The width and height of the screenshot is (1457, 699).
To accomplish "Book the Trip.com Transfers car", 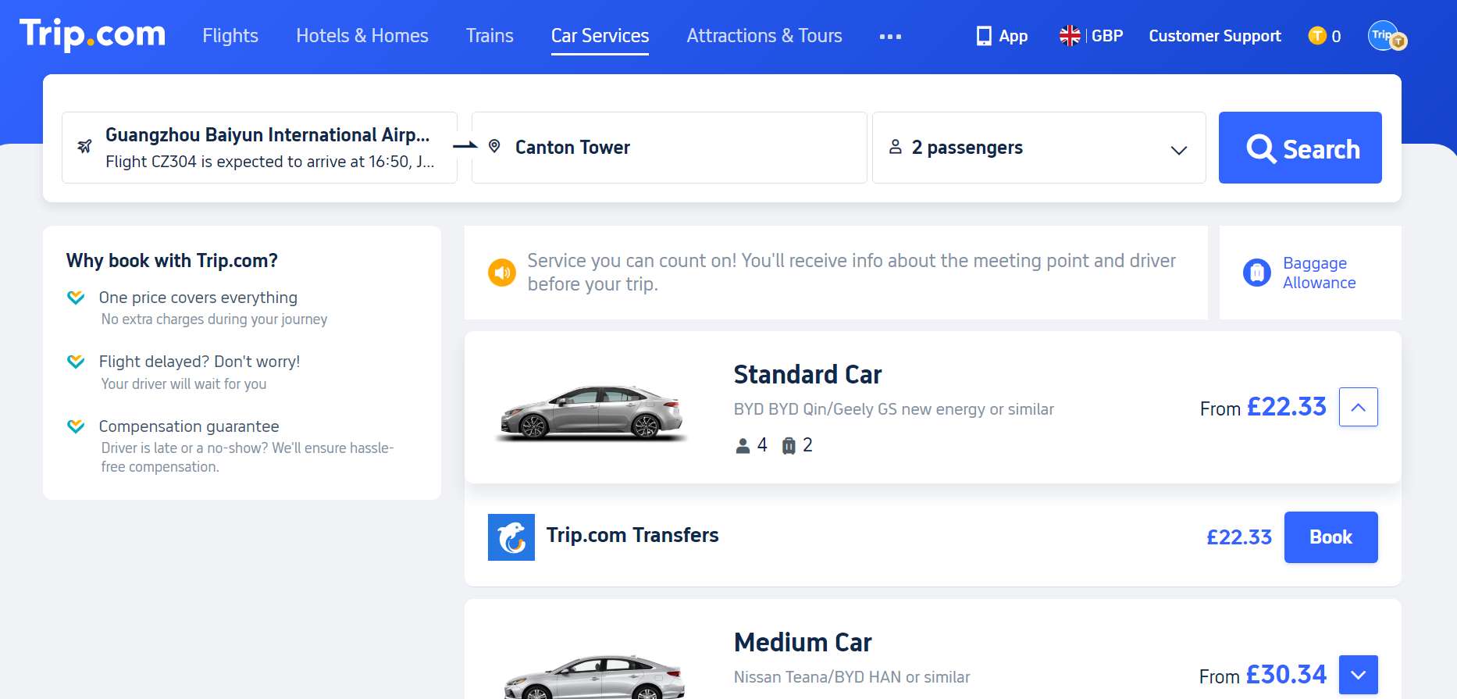I will click(1331, 537).
